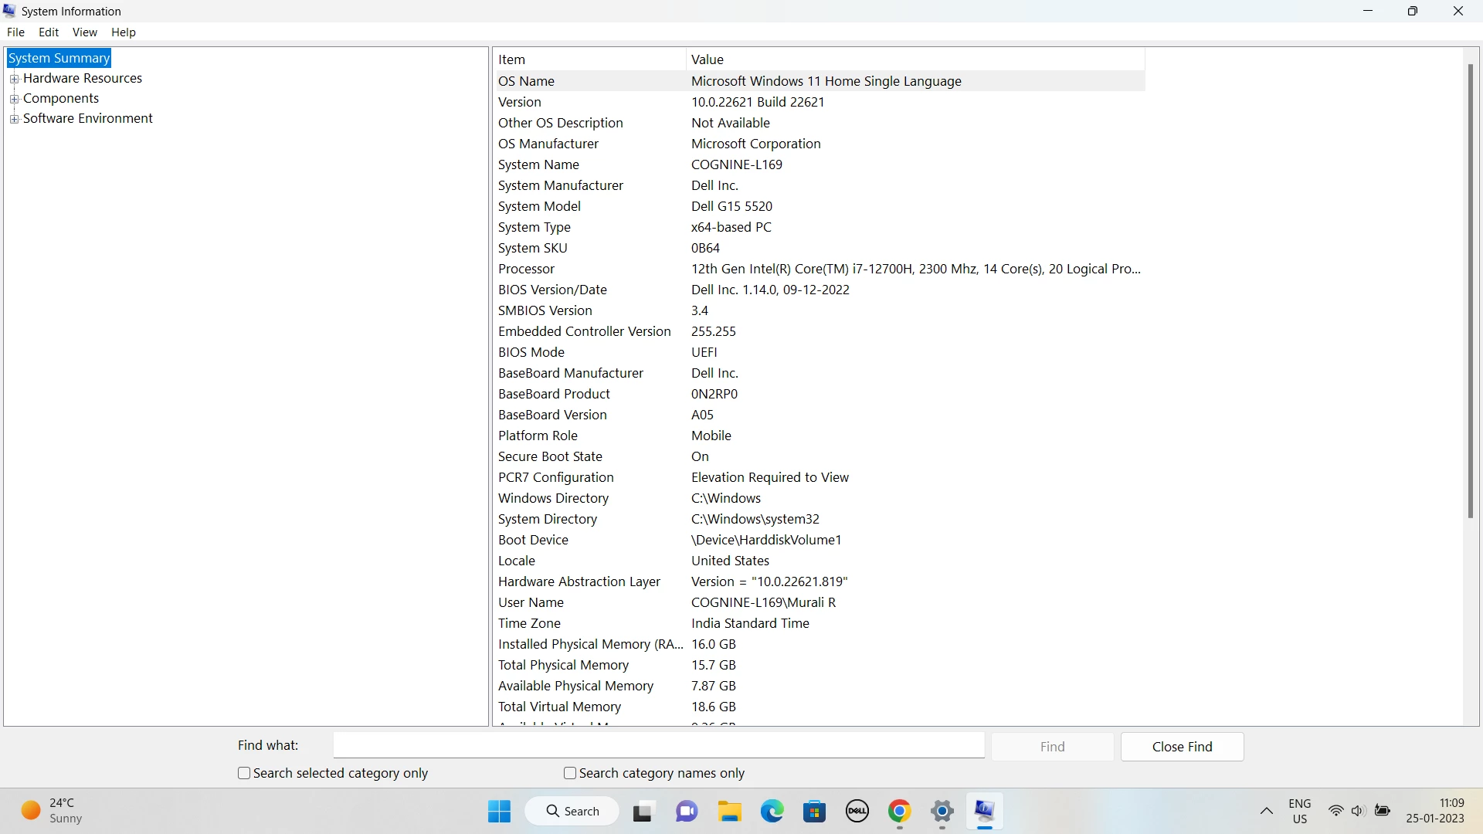Click the Find what text field
Screen dimensions: 1483x834
[x=659, y=746]
